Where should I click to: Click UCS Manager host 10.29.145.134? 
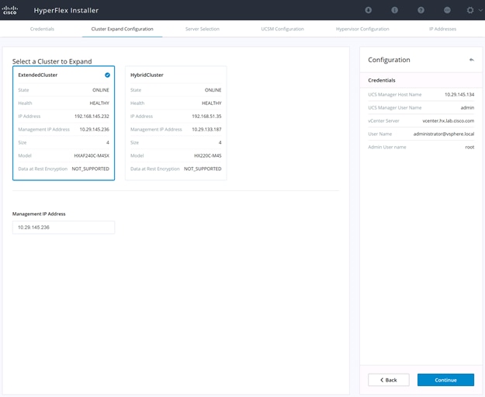click(x=459, y=95)
